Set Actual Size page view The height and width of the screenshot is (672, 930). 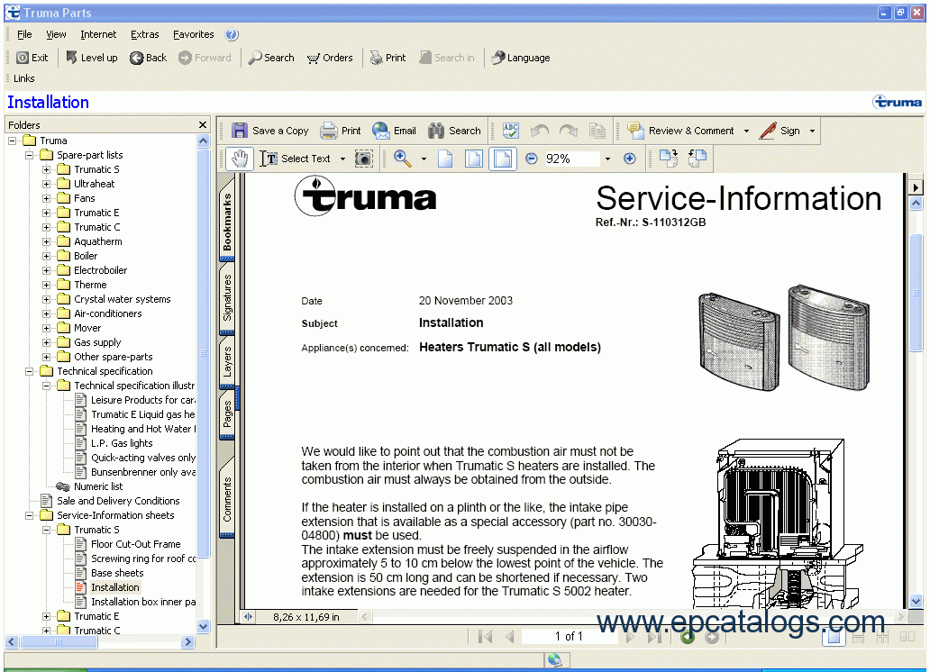pyautogui.click(x=445, y=159)
